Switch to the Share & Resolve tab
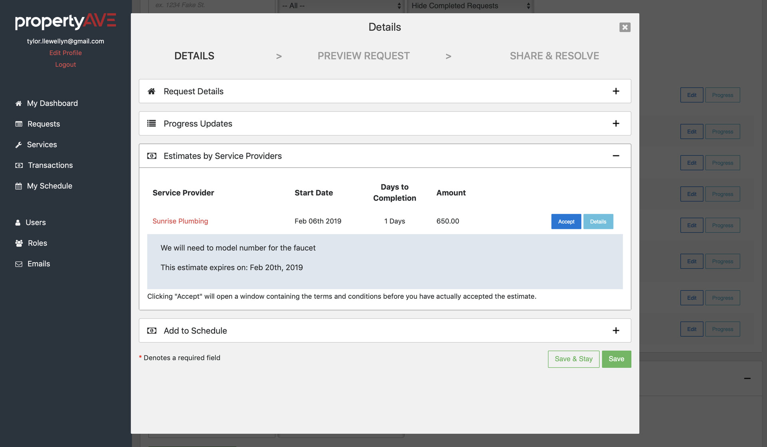This screenshot has height=447, width=767. 554,56
